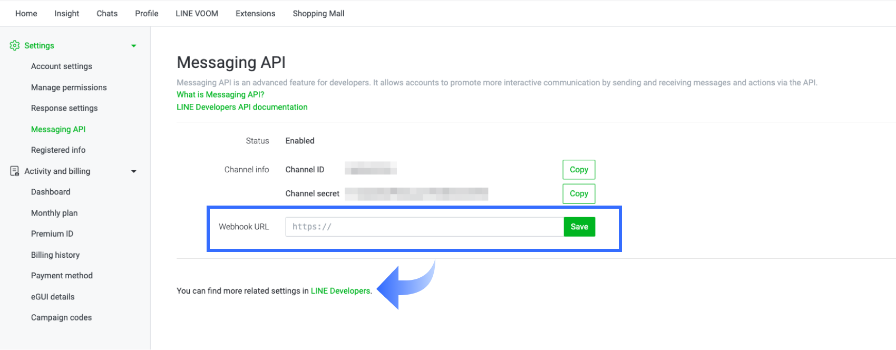Open Billing history
Viewport: 896px width, 350px height.
tap(55, 255)
